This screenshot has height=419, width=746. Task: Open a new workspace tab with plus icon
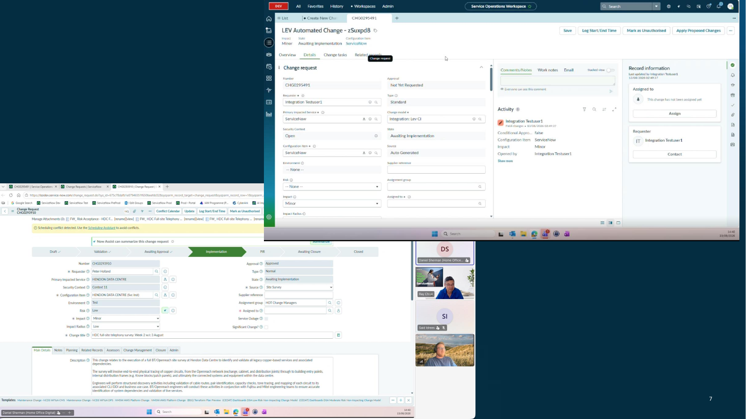click(x=397, y=18)
